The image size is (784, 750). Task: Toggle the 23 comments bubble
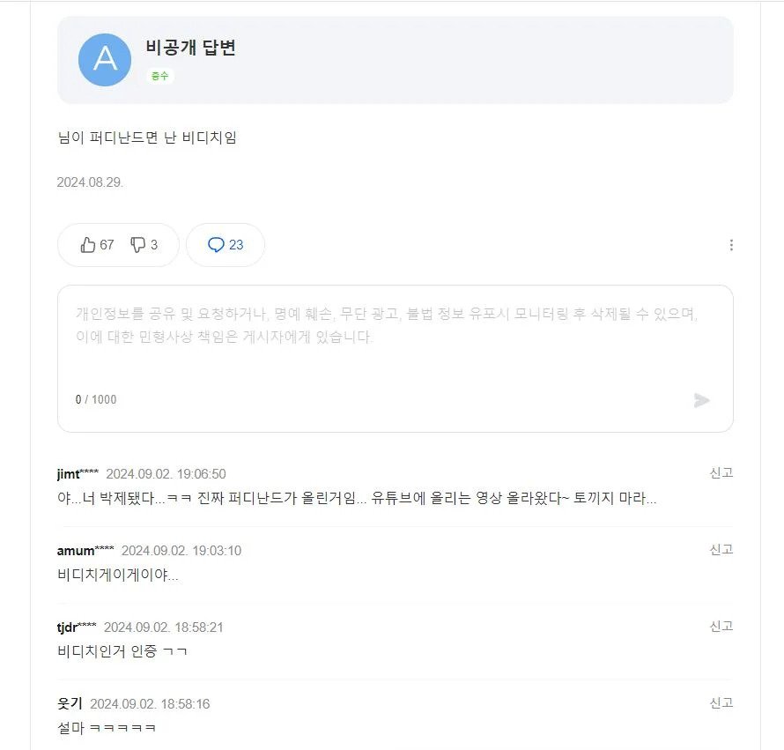(226, 245)
